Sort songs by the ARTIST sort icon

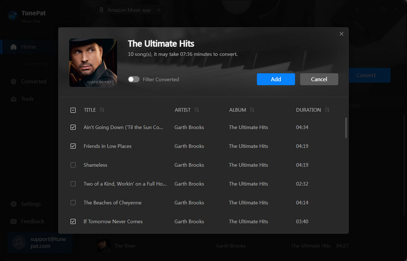(x=196, y=110)
